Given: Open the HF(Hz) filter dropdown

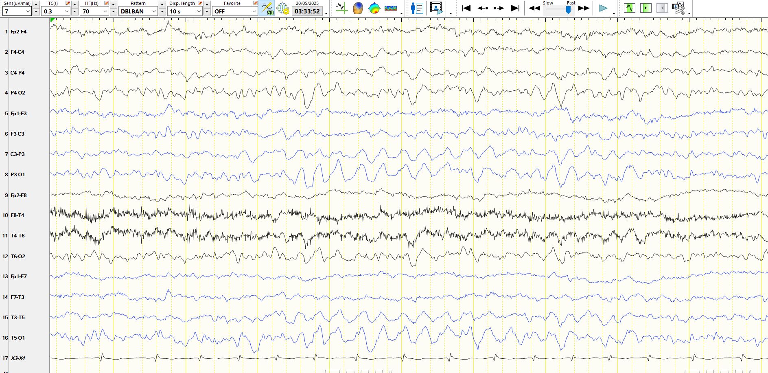Looking at the screenshot, I should [105, 11].
